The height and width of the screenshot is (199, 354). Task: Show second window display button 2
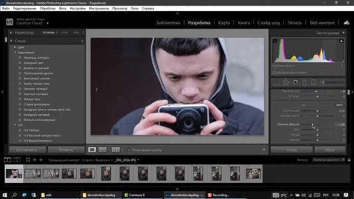(x=17, y=160)
